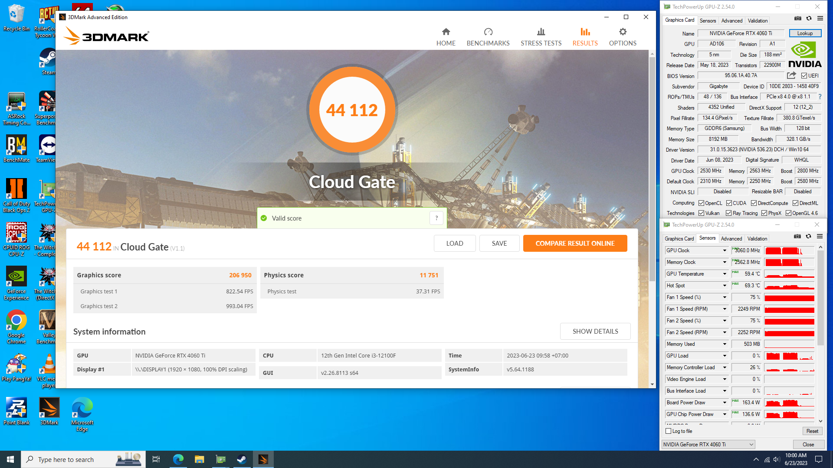This screenshot has width=833, height=468.
Task: Open Advanced tab in GPU-Z Sensors window
Action: (x=731, y=239)
